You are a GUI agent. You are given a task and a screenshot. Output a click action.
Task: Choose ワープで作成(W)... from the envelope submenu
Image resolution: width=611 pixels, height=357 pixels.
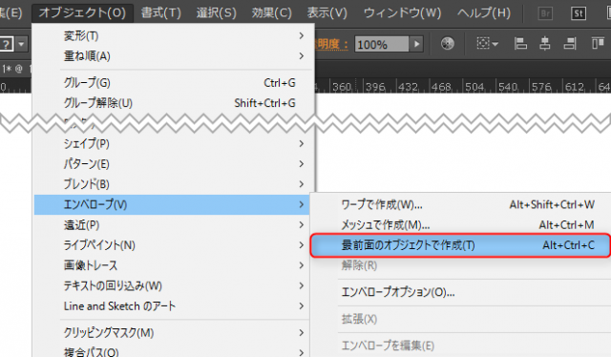pyautogui.click(x=460, y=204)
